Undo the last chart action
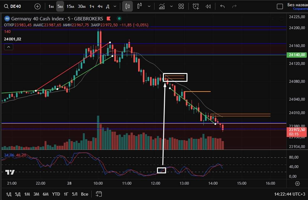308x200 pixels. click(223, 6)
